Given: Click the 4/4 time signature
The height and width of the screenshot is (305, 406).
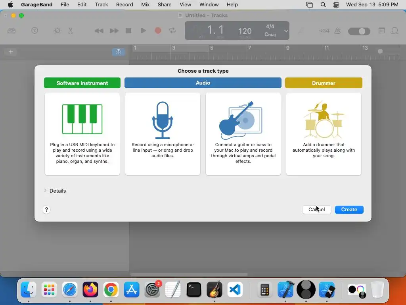Looking at the screenshot, I should coord(270,27).
